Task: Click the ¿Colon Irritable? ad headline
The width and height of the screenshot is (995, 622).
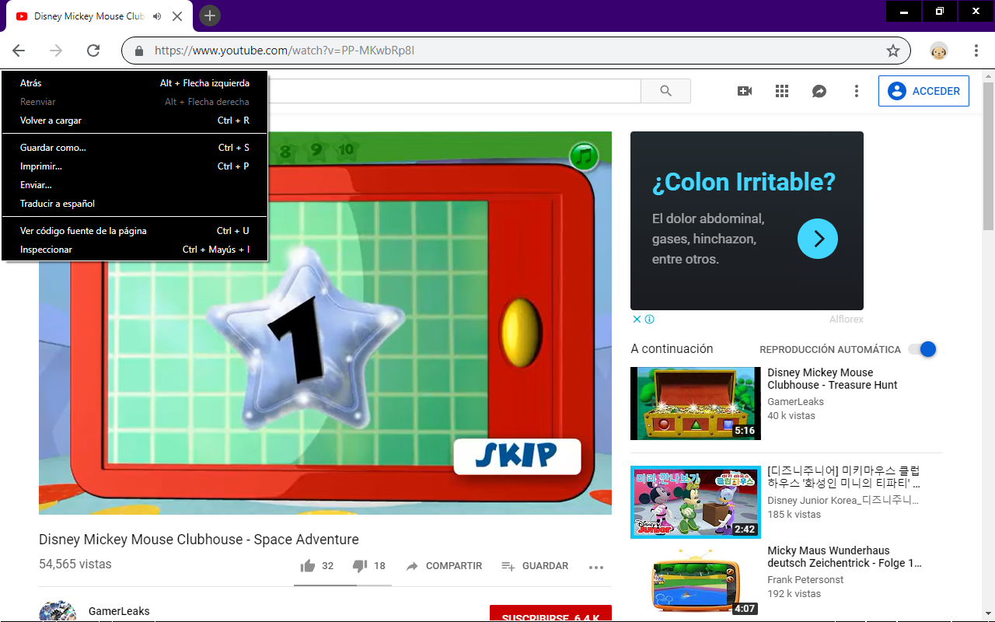Action: [744, 182]
